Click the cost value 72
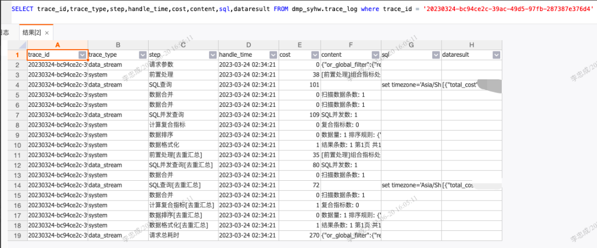Screen dimensions: 597x248 coord(299,185)
